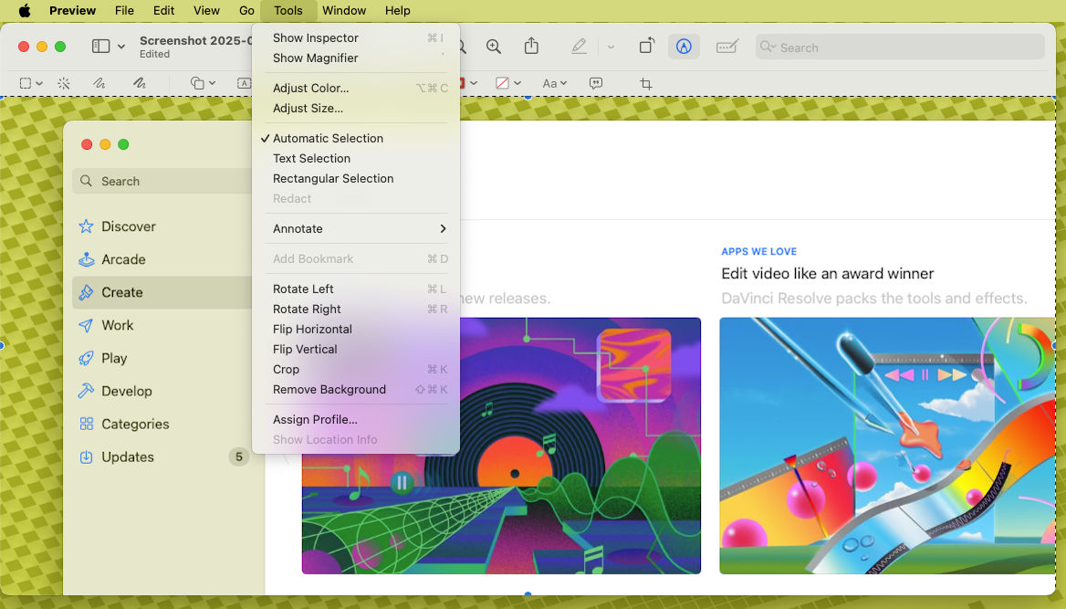Click the DaVinci Resolve artwork thumbnail
The height and width of the screenshot is (609, 1066).
(x=887, y=446)
